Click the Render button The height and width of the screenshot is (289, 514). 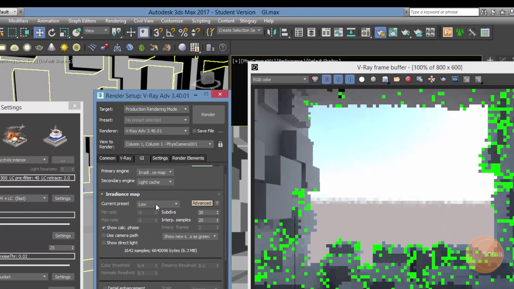click(x=208, y=115)
